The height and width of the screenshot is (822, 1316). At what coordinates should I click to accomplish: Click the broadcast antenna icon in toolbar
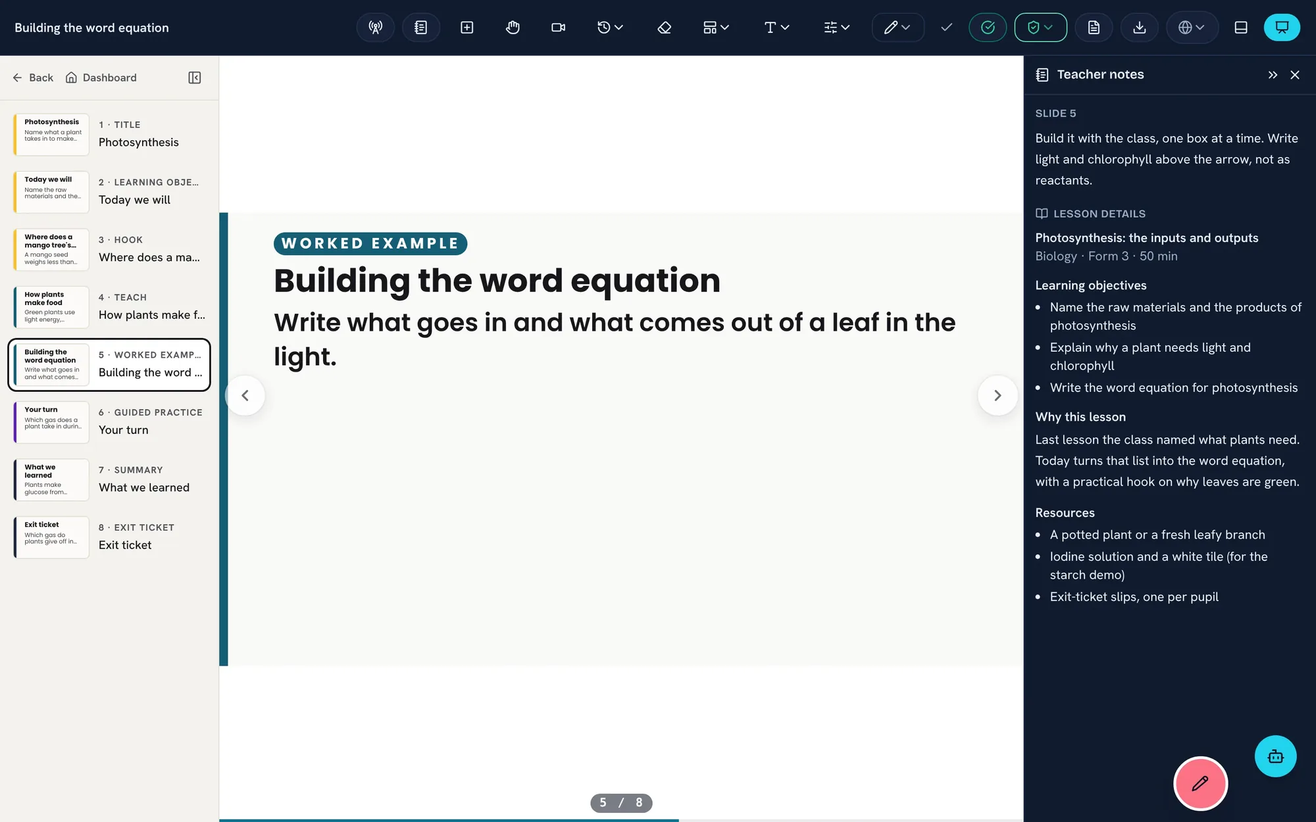(x=375, y=28)
